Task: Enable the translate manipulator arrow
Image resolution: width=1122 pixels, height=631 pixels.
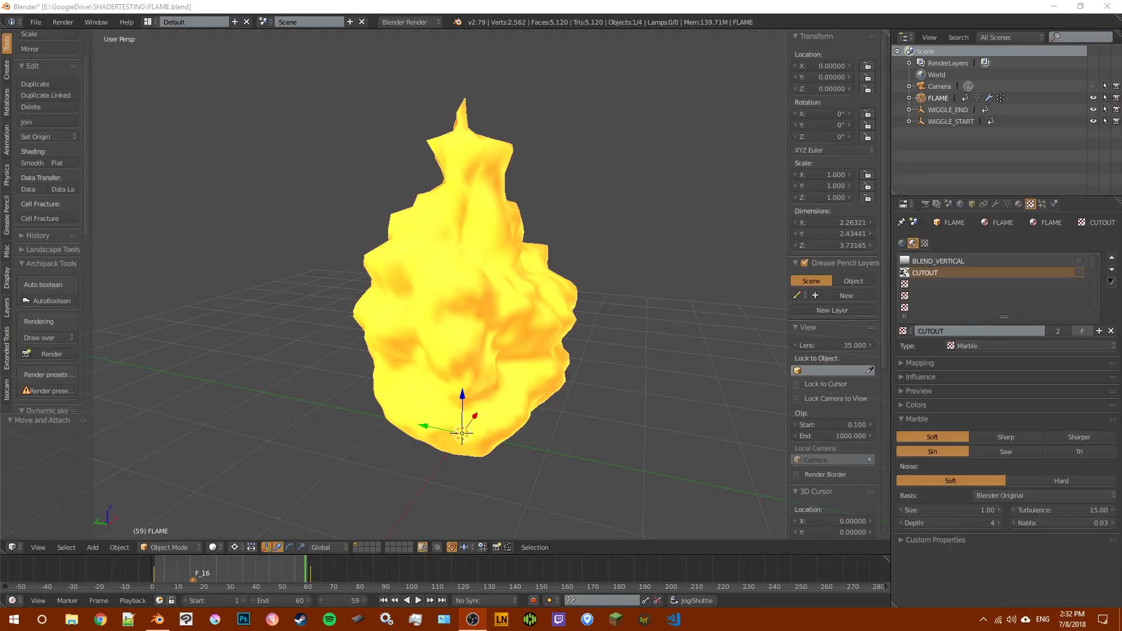Action: (278, 547)
